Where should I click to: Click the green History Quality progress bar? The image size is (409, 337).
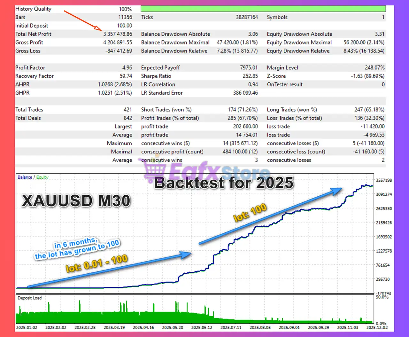pos(263,9)
